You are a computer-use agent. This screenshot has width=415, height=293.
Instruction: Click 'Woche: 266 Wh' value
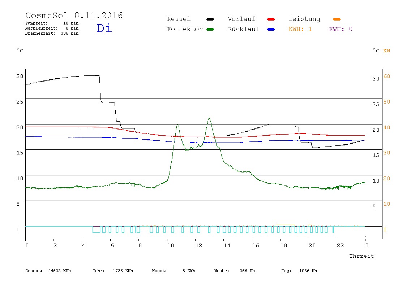(235, 271)
